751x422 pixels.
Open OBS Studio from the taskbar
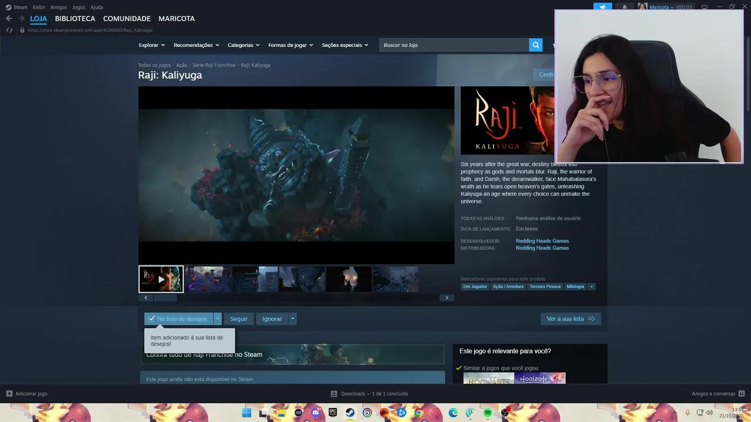pos(505,413)
